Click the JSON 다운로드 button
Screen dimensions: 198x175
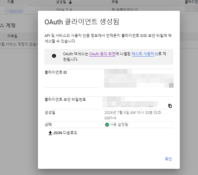pyautogui.click(x=63, y=133)
